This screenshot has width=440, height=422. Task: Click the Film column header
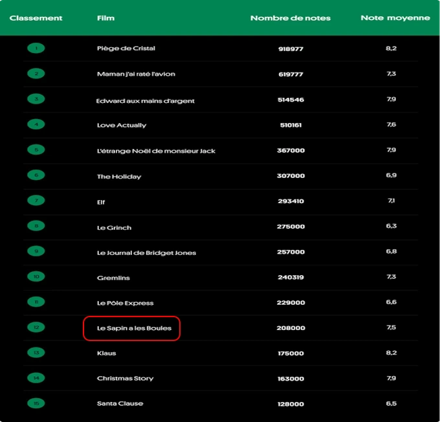pyautogui.click(x=105, y=18)
